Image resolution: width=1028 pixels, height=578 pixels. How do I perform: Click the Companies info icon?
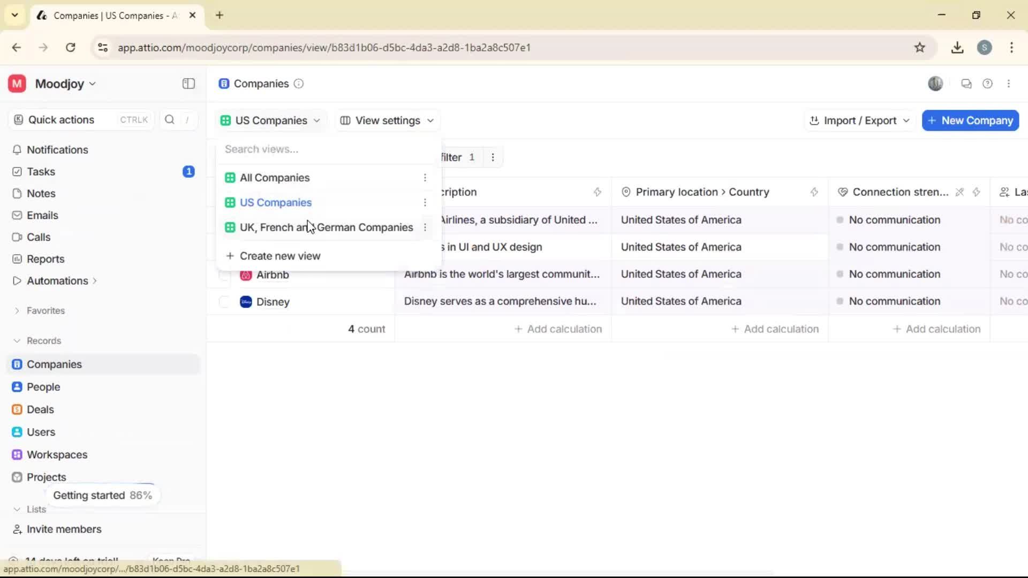click(299, 83)
